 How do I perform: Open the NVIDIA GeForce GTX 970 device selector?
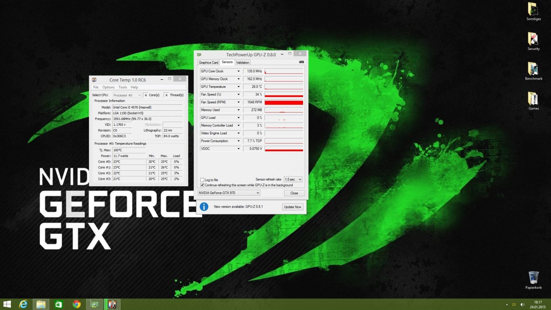229,193
